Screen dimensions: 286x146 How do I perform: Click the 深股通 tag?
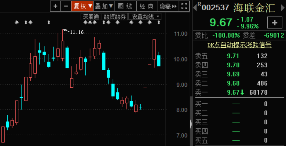(x=91, y=17)
